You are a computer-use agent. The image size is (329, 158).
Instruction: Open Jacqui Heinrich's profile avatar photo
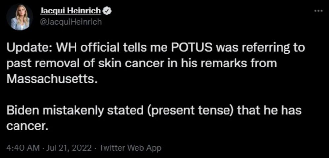(x=19, y=17)
